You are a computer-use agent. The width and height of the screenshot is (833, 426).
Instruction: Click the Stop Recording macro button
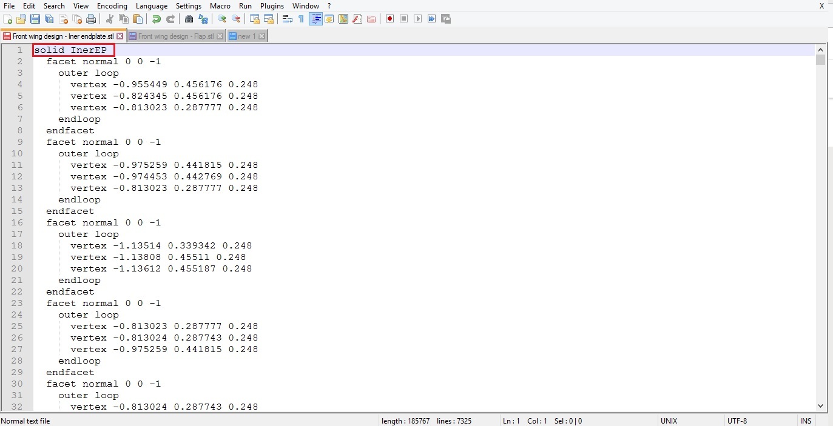click(x=403, y=19)
